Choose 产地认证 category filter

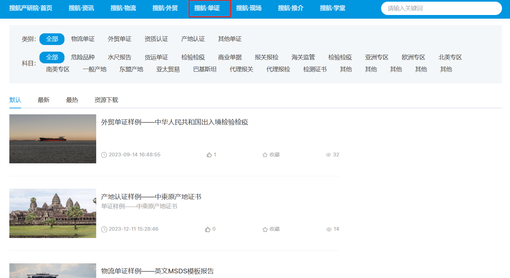pos(193,39)
